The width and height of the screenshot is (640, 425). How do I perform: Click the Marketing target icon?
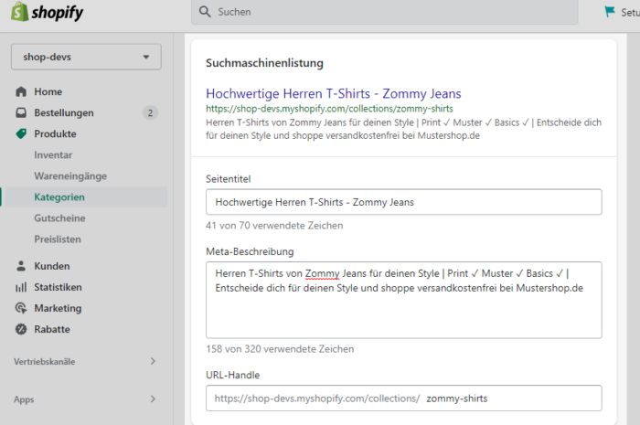click(x=21, y=308)
